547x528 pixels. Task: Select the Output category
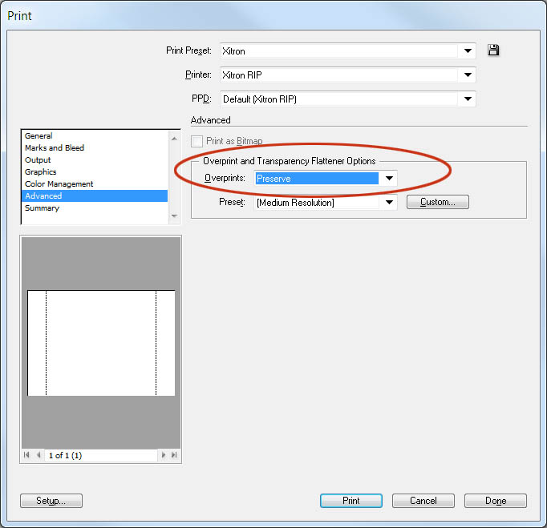pos(95,160)
